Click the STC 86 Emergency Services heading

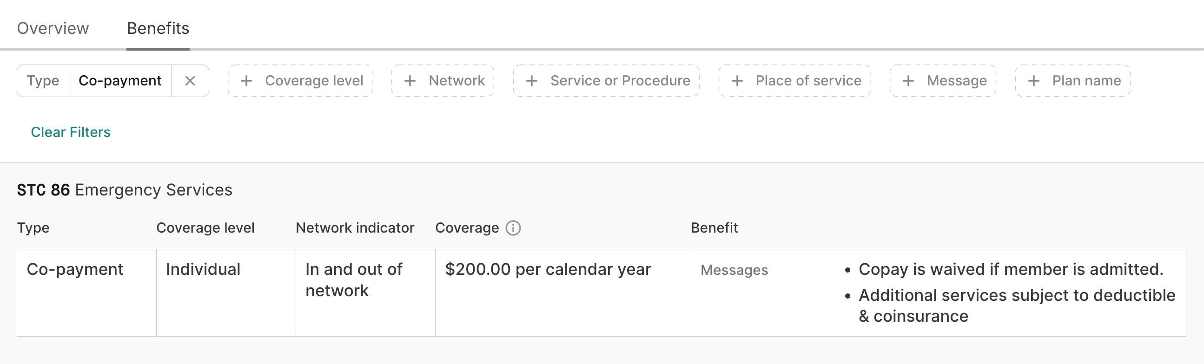(x=124, y=189)
